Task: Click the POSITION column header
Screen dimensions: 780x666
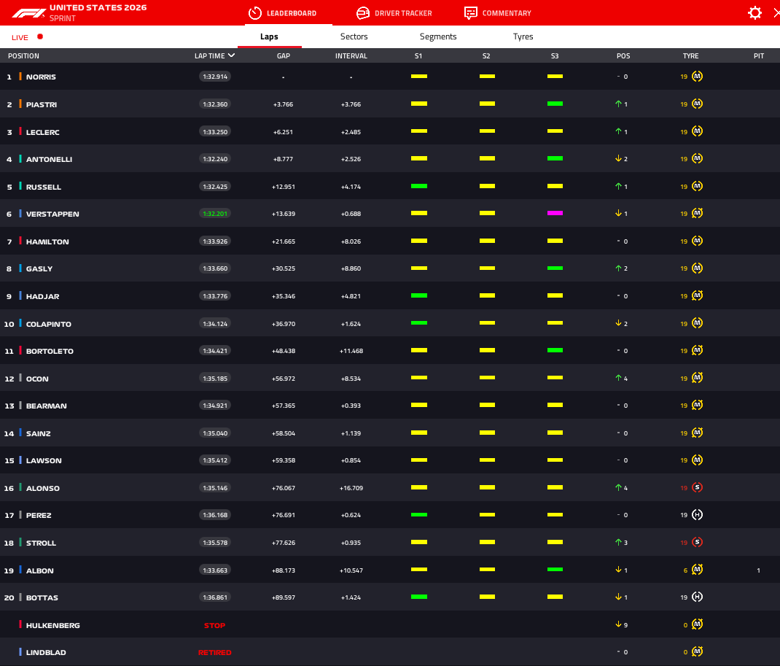Action: (23, 55)
